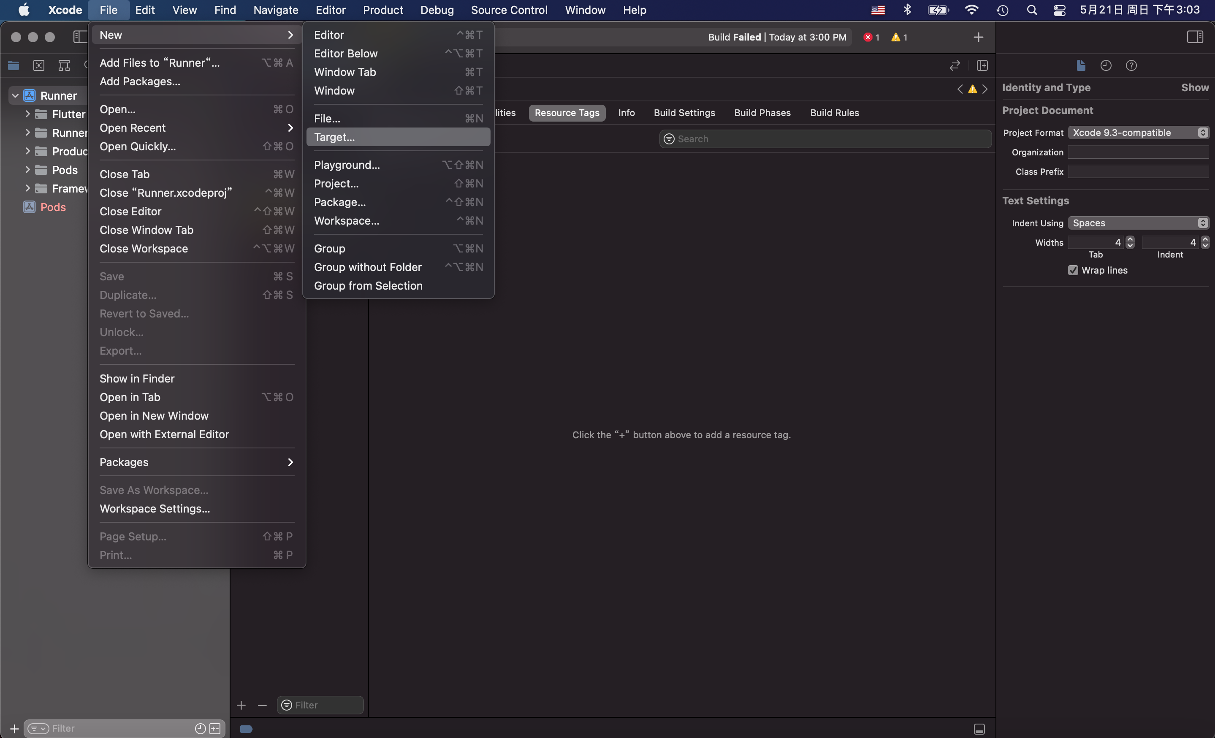Click the red build error indicator
Screen dimensions: 1215x738
tap(871, 37)
